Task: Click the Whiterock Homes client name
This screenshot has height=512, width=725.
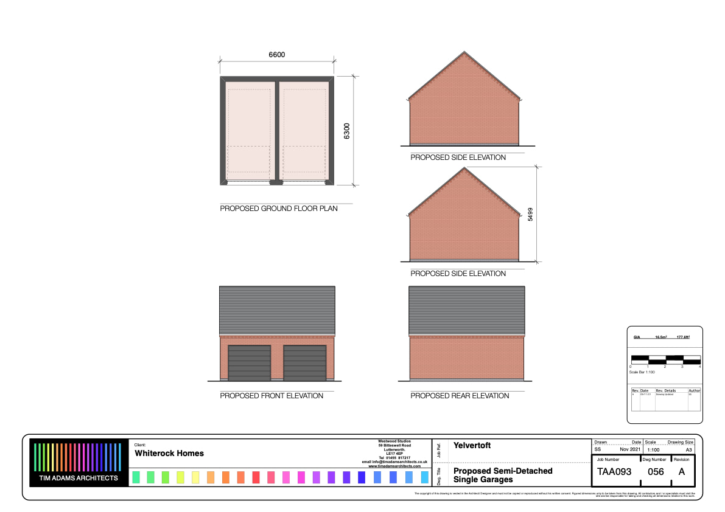Action: pos(169,453)
